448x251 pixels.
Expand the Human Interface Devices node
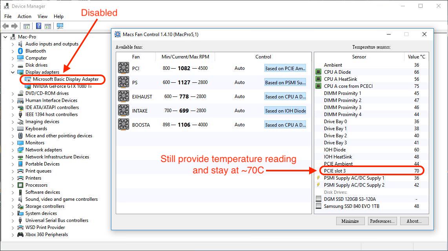point(13,100)
